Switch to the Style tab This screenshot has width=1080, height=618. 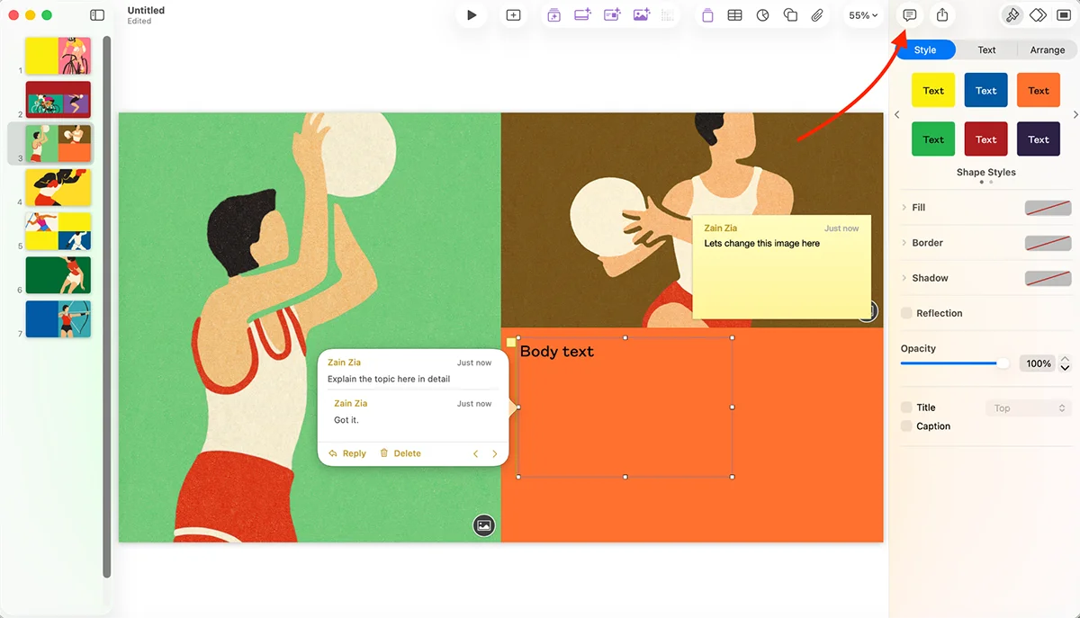925,50
